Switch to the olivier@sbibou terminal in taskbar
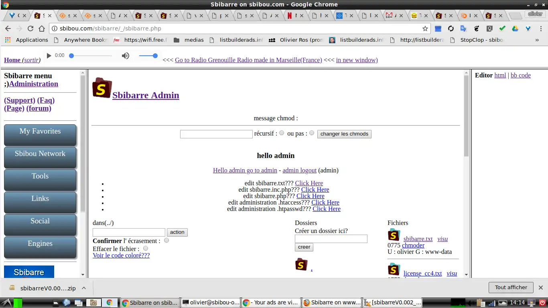Image resolution: width=548 pixels, height=308 pixels. (x=210, y=303)
